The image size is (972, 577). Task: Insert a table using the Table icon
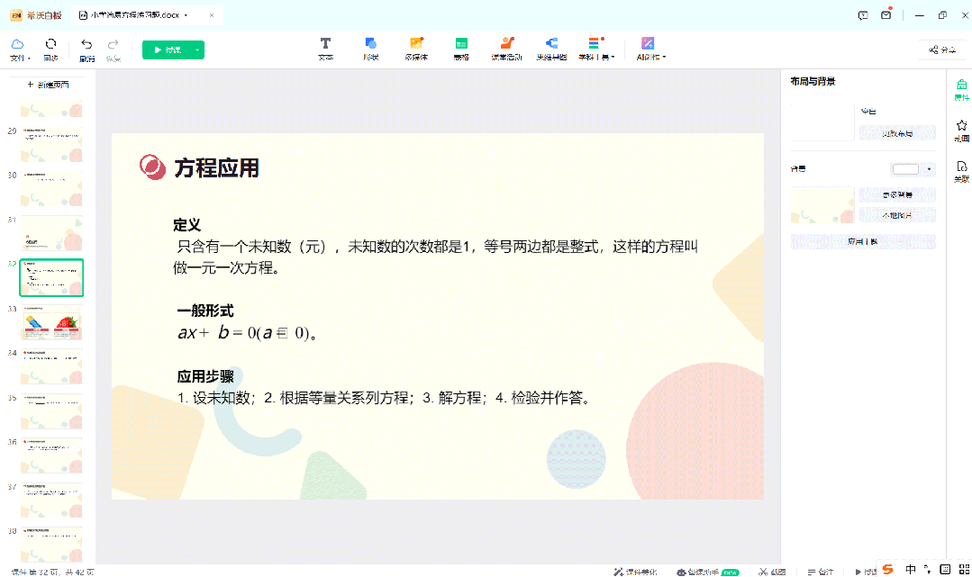[461, 49]
